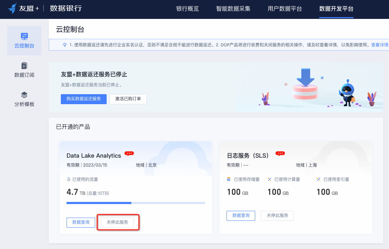The height and width of the screenshot is (249, 389).
Task: Click the 已开通的产品 section heading
Action: tap(73, 127)
